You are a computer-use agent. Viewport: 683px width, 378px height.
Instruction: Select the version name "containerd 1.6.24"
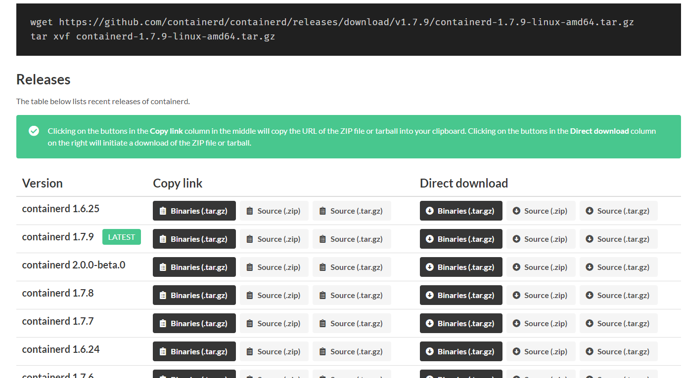pyautogui.click(x=61, y=349)
